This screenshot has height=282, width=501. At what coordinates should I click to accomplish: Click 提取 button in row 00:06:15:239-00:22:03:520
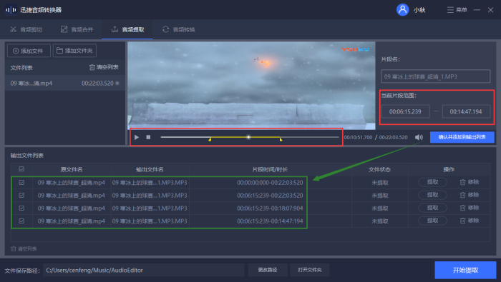432,195
